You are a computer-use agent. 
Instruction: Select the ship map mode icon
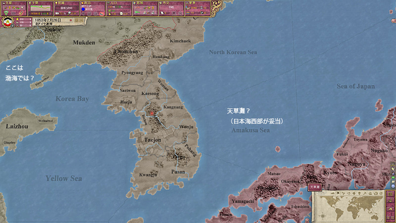point(370,193)
